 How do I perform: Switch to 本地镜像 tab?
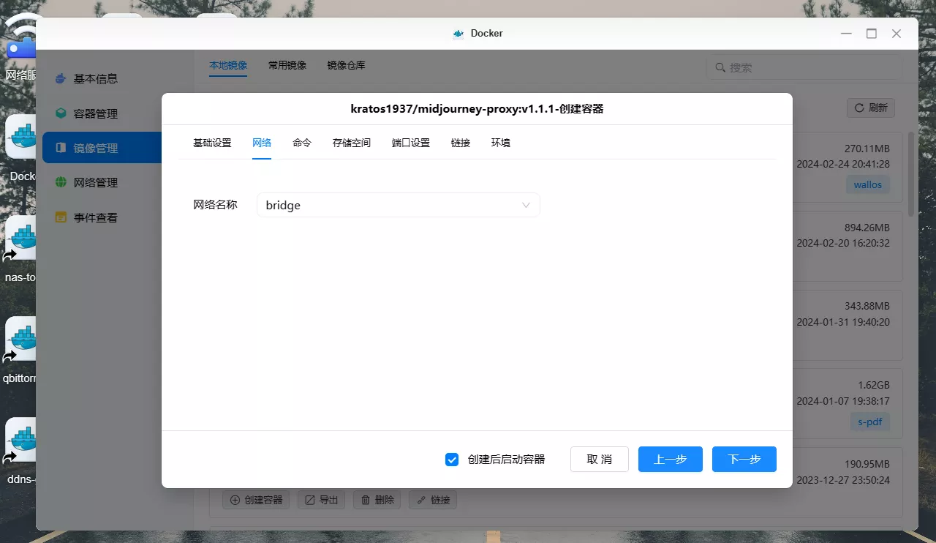pyautogui.click(x=228, y=65)
